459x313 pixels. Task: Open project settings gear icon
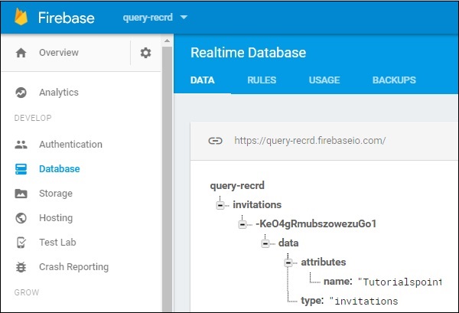click(x=145, y=53)
